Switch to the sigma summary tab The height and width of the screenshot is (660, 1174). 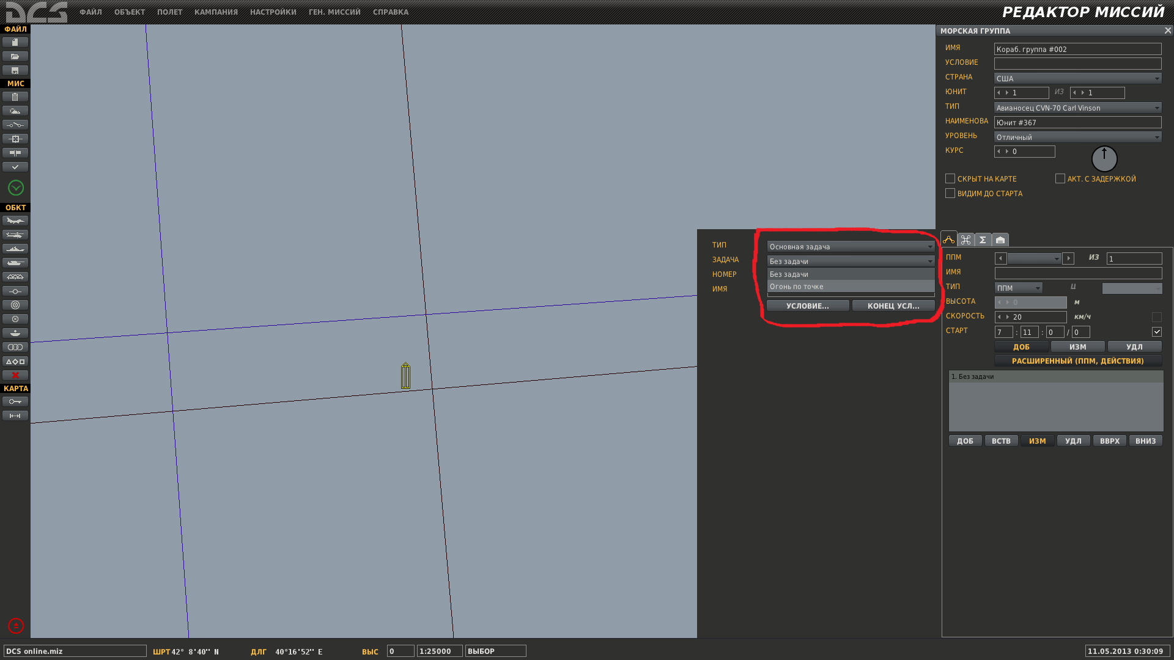pyautogui.click(x=983, y=240)
